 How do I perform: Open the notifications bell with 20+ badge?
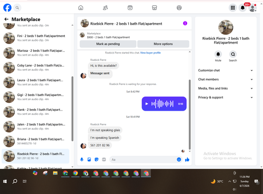[242, 8]
